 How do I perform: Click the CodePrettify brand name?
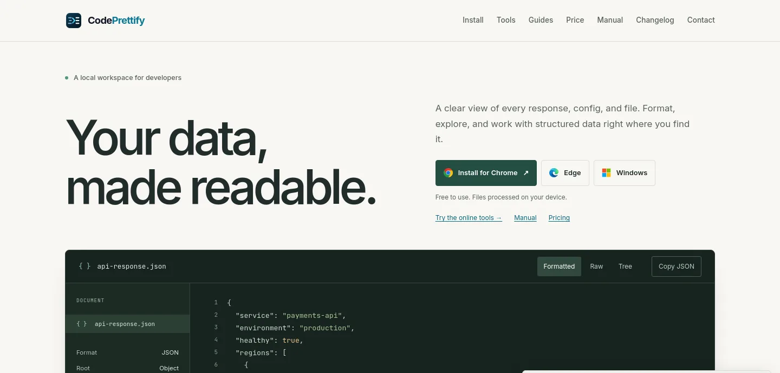116,21
